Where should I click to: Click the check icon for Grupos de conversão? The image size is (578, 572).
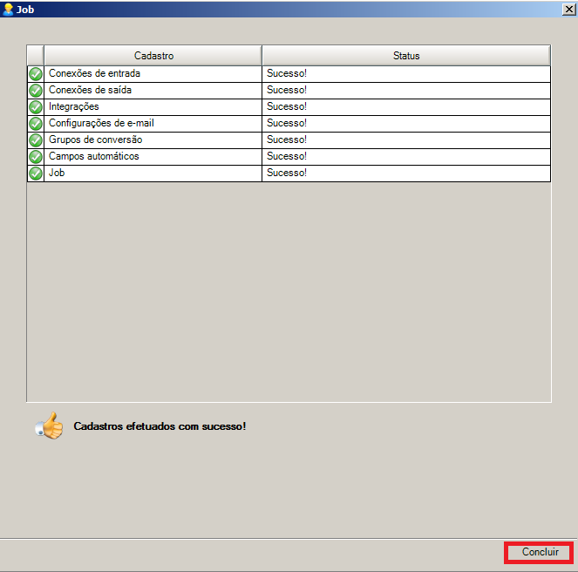coord(36,140)
